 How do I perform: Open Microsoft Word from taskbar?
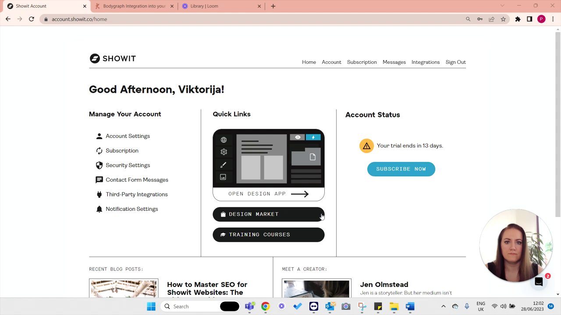pyautogui.click(x=410, y=307)
